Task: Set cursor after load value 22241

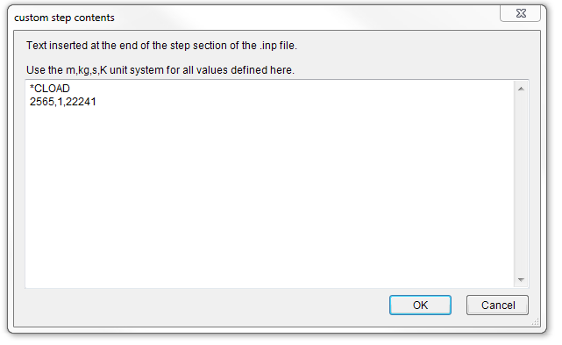Action: click(x=96, y=102)
